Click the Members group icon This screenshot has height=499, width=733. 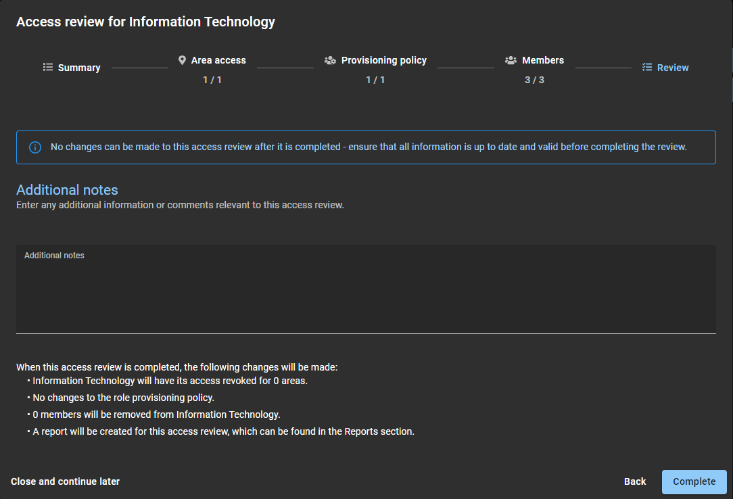[x=511, y=60]
